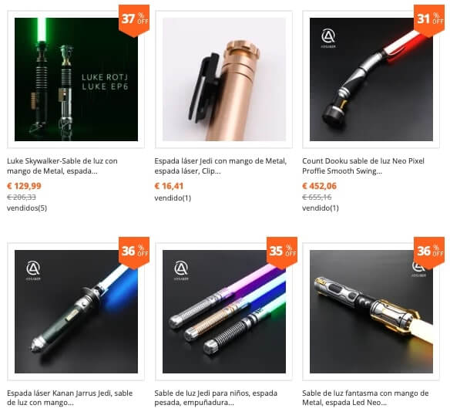Open the Luke Skywalker-Sable de luz title link
Screen dimensions: 450x412
coord(62,166)
